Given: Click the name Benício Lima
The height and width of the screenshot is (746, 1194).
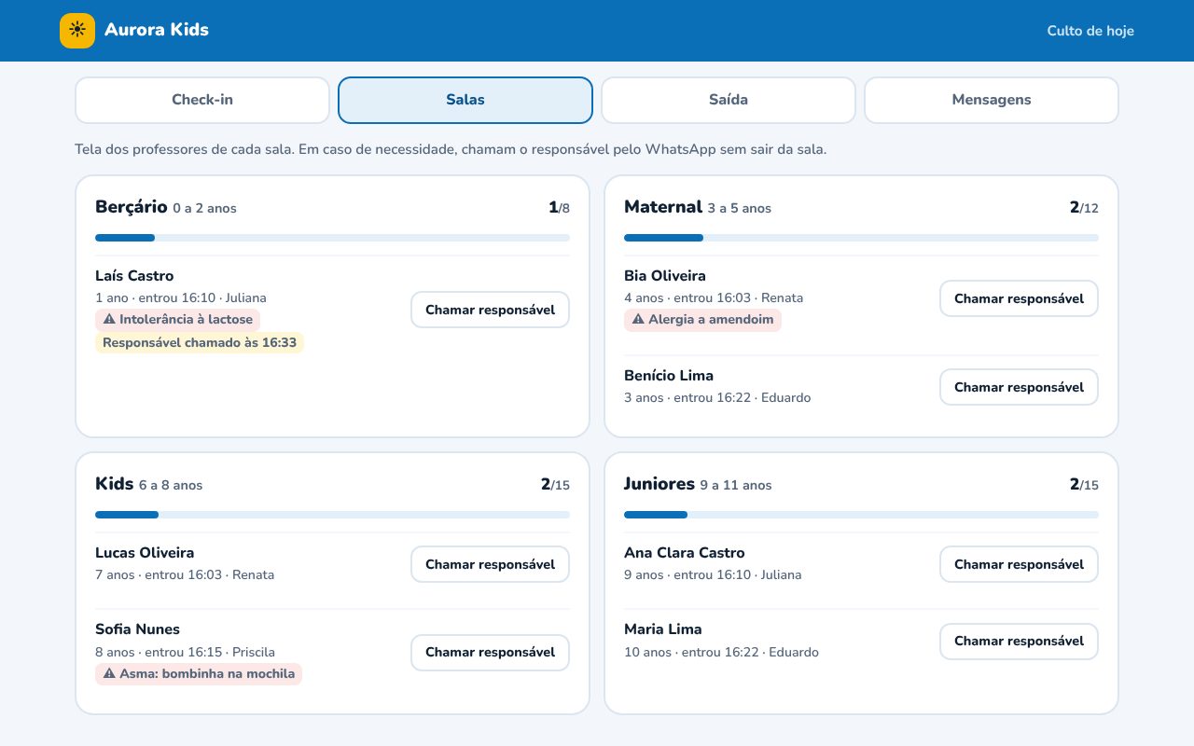Looking at the screenshot, I should pos(669,376).
